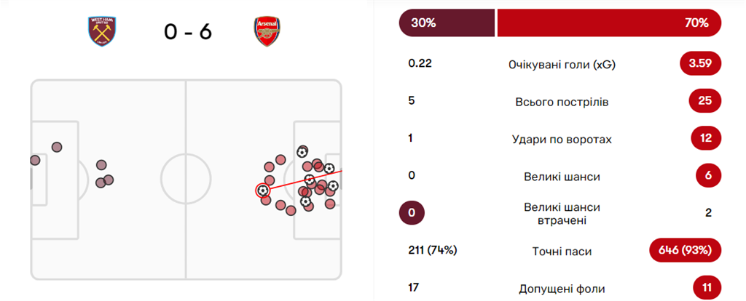Click the Очікувані голи (xG) label

[x=562, y=64]
